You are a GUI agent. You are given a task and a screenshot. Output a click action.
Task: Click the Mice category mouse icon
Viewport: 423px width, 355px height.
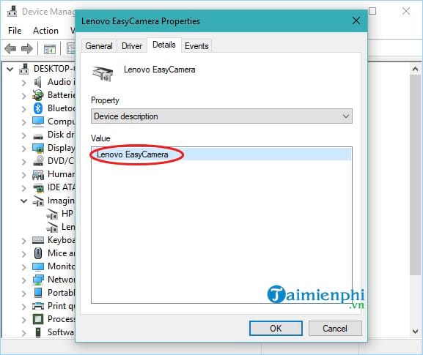coord(38,253)
